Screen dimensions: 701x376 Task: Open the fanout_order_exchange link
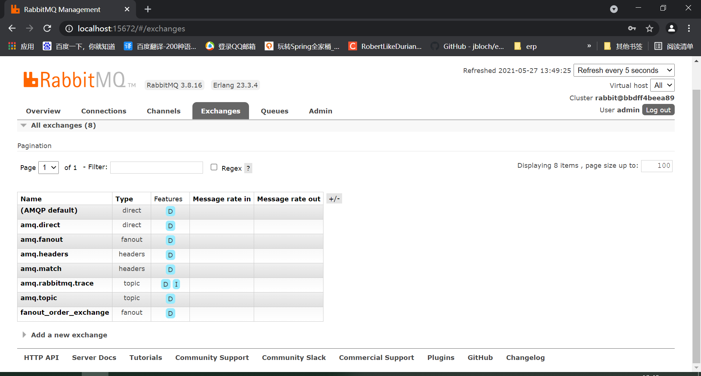coord(65,313)
